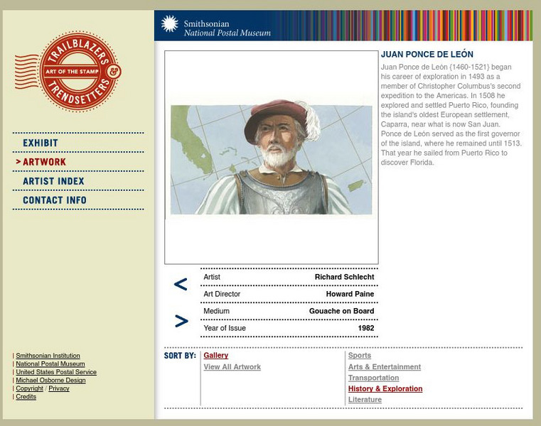
Task: Visit the National Postal Museum footer link
Action: (x=50, y=364)
